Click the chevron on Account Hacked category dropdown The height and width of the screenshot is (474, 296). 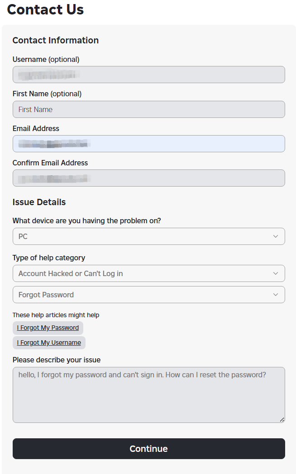276,273
